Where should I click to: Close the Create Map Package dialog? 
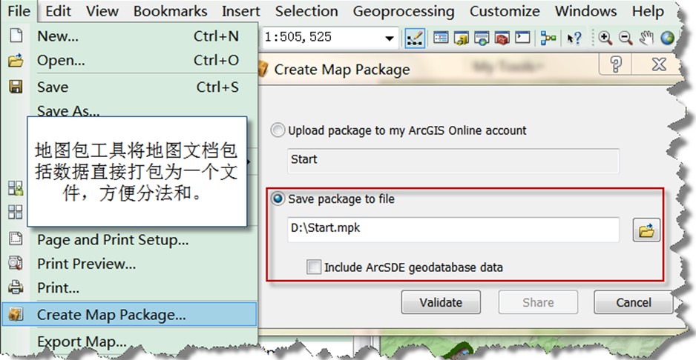(659, 64)
